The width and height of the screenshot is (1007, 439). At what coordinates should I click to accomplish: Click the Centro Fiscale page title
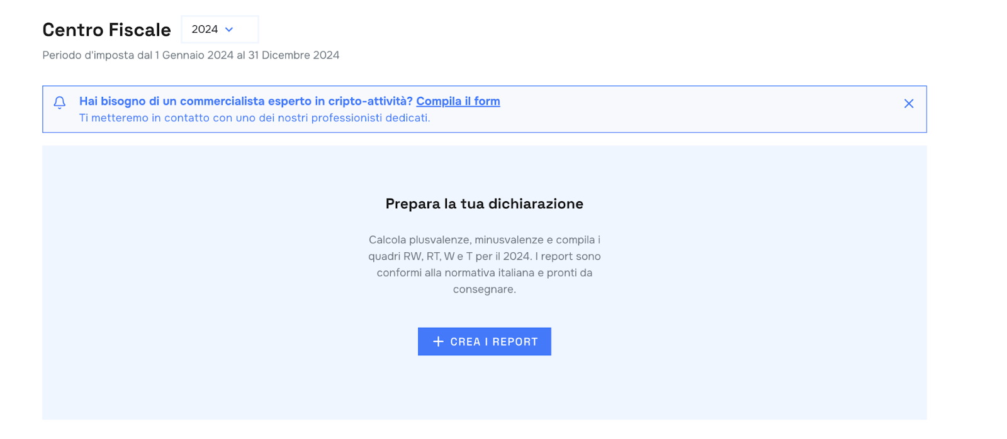click(x=106, y=30)
